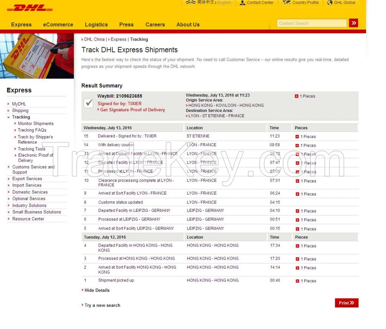This screenshot has height=329, width=386.
Task: Expand pieces plus icon in waybill summary
Action: tap(297, 96)
